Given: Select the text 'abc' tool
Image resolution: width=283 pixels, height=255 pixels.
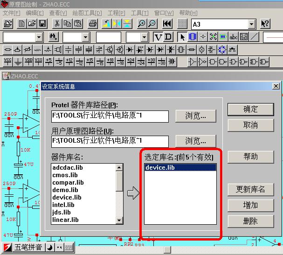Looking at the screenshot, I should [x=234, y=37].
